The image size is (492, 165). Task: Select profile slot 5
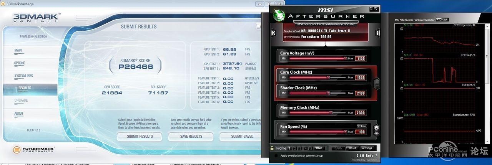pyautogui.click(x=311, y=148)
